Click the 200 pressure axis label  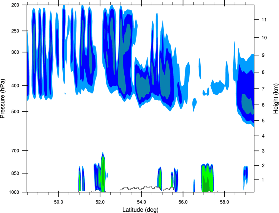15,5
